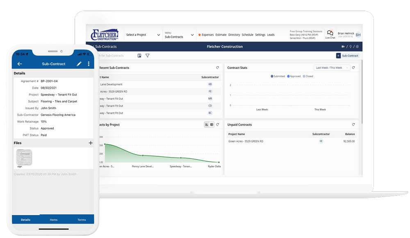
Task: Sort by Balance column header
Action: 350,134
